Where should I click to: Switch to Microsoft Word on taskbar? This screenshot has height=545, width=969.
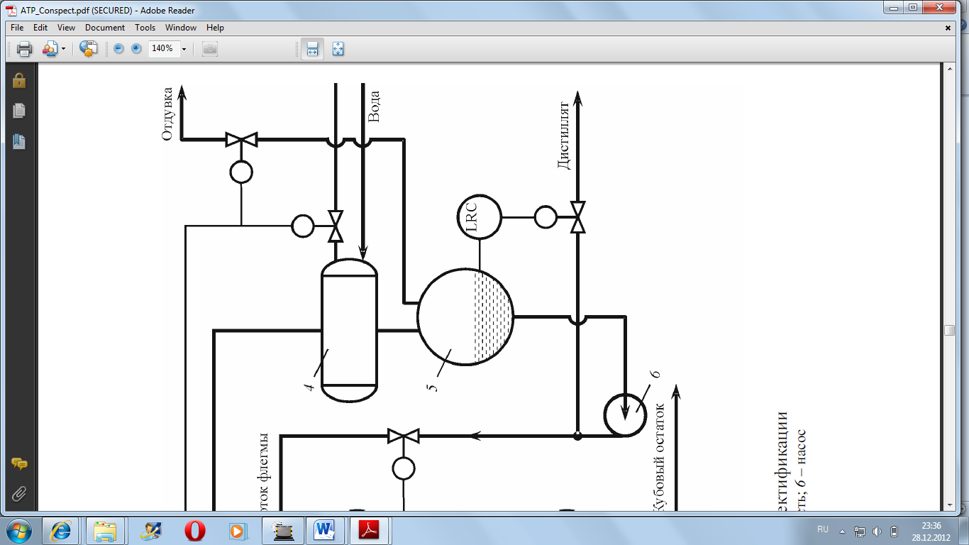click(x=325, y=530)
